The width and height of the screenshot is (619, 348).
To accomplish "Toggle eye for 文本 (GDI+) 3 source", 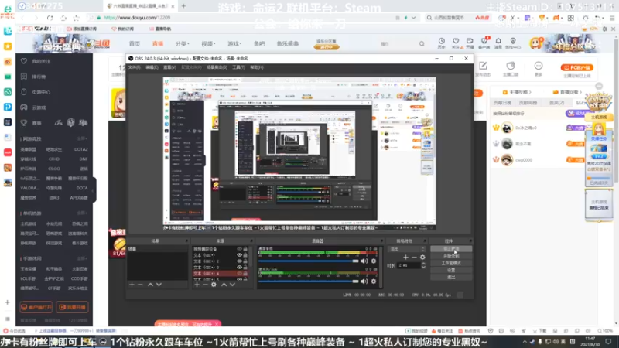I will [239, 267].
